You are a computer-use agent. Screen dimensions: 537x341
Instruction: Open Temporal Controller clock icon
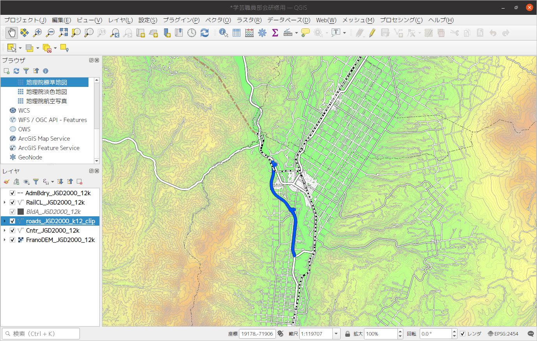(192, 33)
